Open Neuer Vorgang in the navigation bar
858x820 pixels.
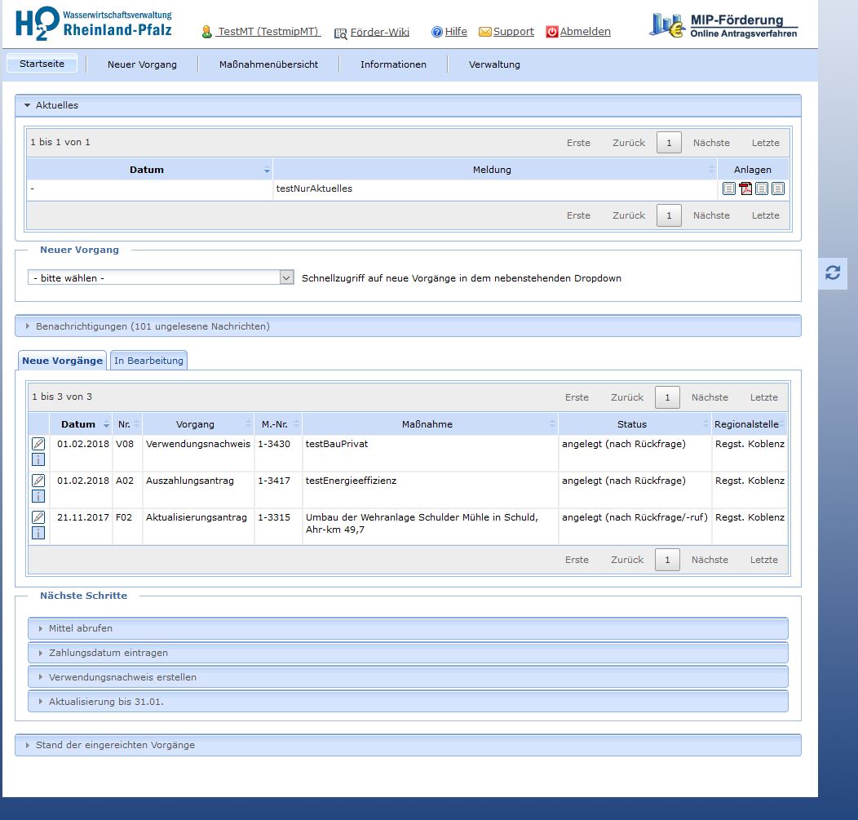click(142, 64)
